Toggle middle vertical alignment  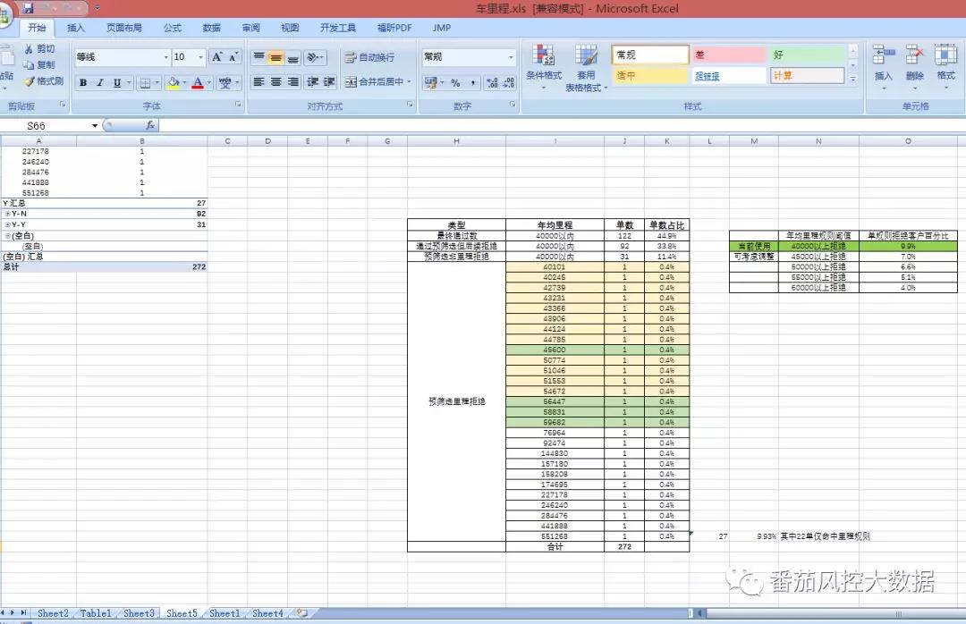point(276,58)
